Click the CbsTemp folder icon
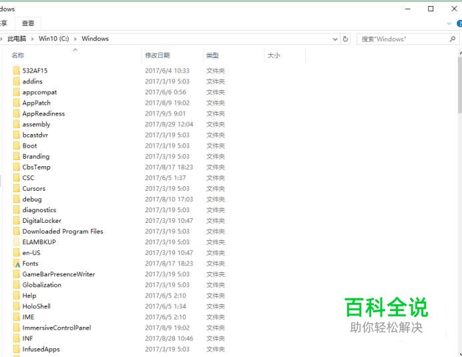The image size is (462, 357). (17, 167)
